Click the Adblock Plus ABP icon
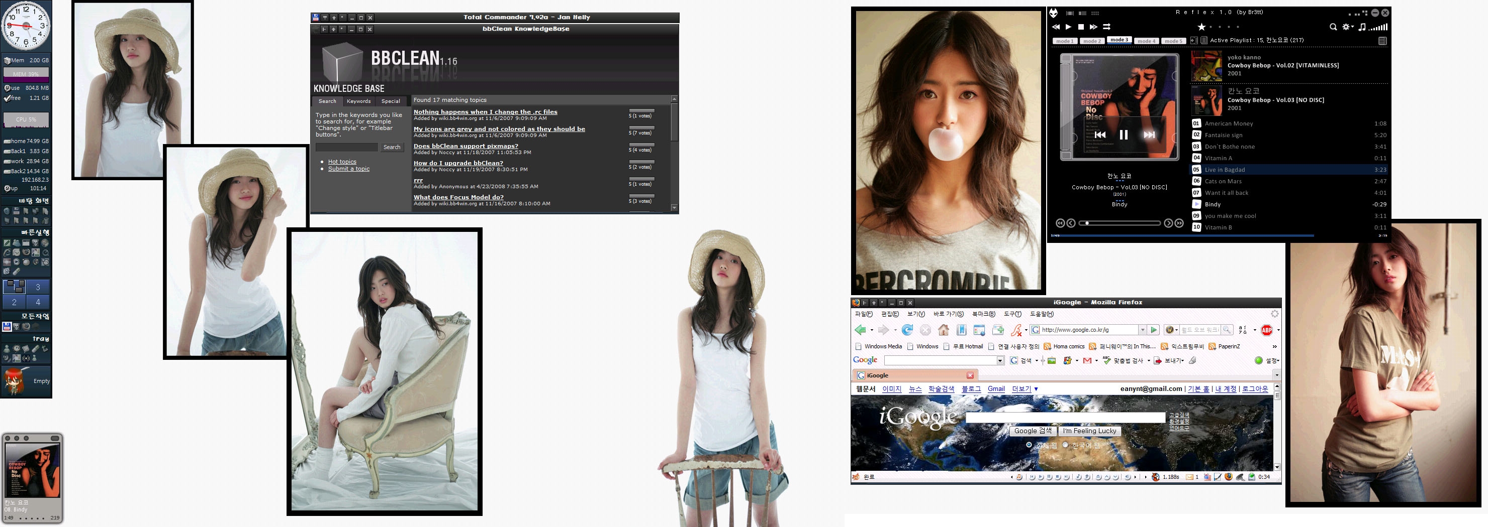Image resolution: width=1488 pixels, height=527 pixels. (1267, 330)
